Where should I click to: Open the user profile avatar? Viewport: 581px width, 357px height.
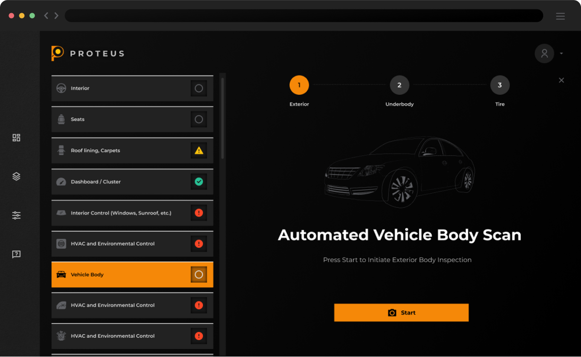pyautogui.click(x=544, y=53)
